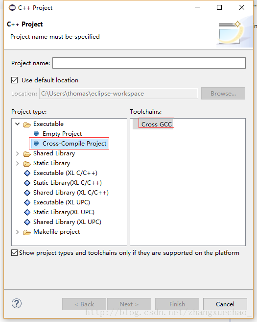
Task: Click the Shared Library (XL UPC) diamond icon
Action: tap(27, 222)
